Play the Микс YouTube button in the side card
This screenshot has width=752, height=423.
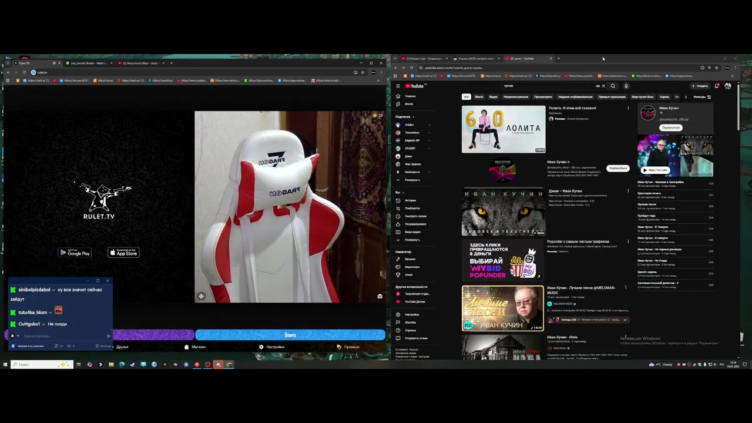click(655, 170)
